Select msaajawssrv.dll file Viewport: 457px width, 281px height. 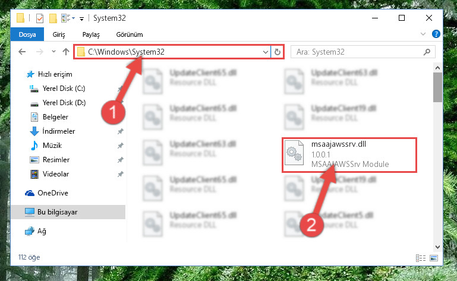(349, 155)
